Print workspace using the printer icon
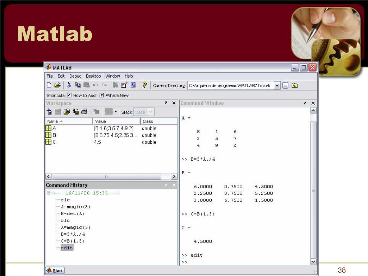368x276 pixels. [84, 112]
